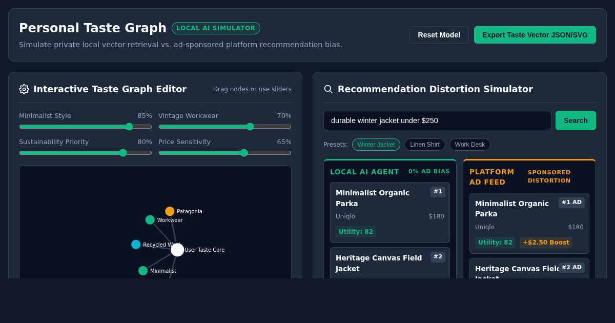Select the Winter Jacket preset

tap(376, 145)
